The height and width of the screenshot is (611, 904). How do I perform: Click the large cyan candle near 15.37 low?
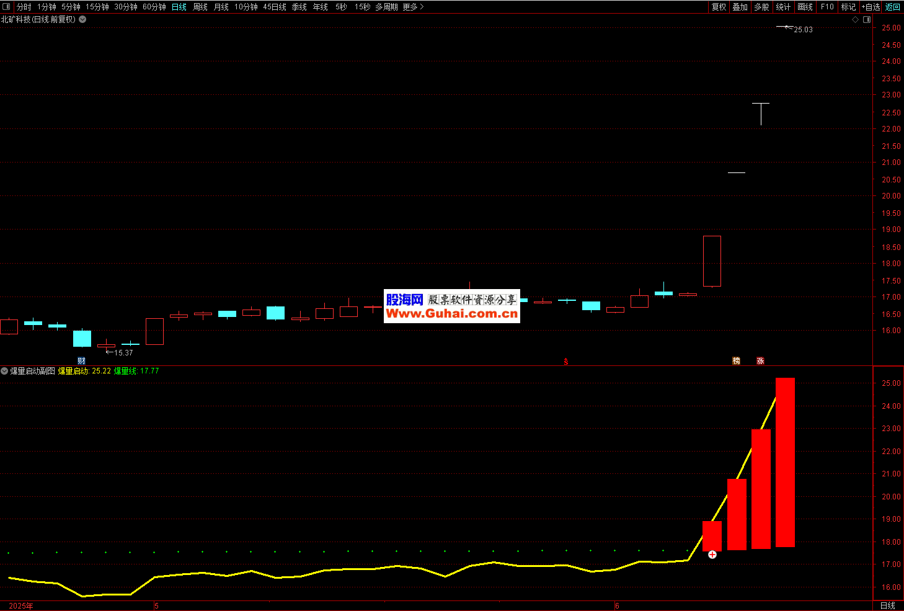point(82,338)
